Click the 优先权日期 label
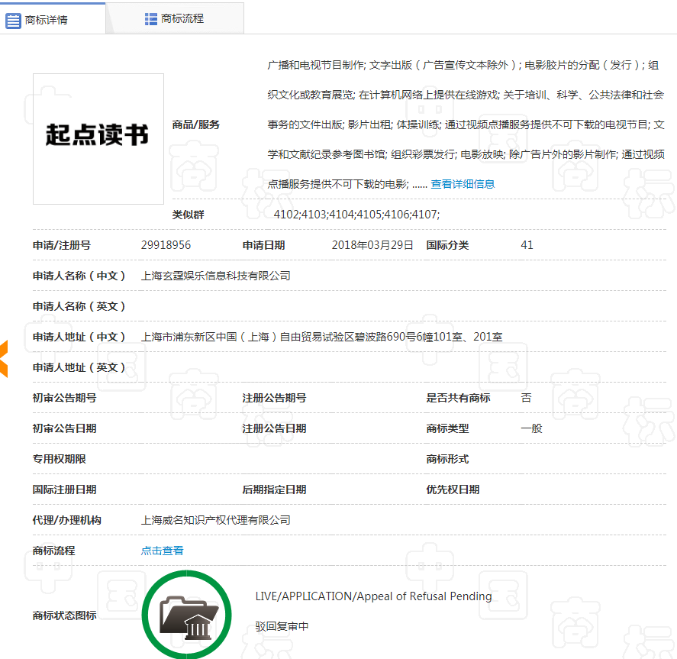 [453, 489]
